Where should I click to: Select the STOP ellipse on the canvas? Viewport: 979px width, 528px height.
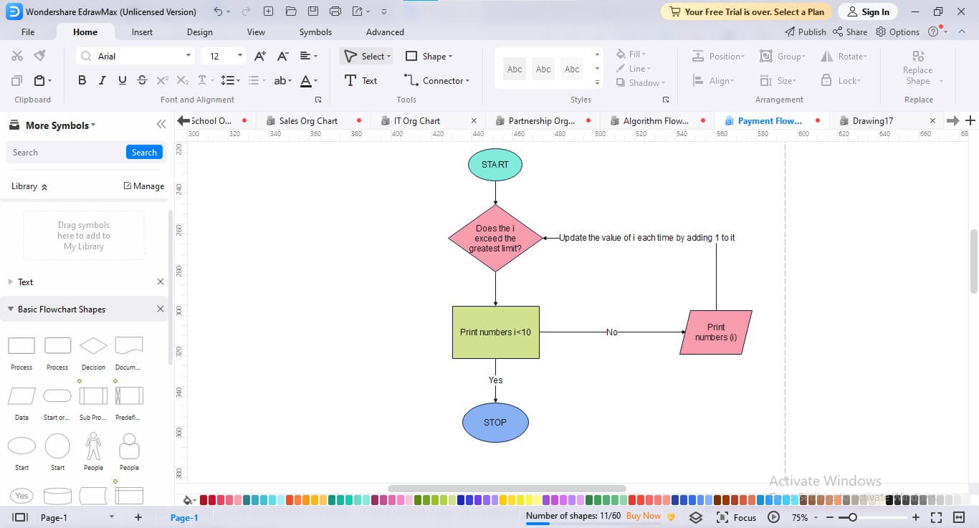coord(495,423)
